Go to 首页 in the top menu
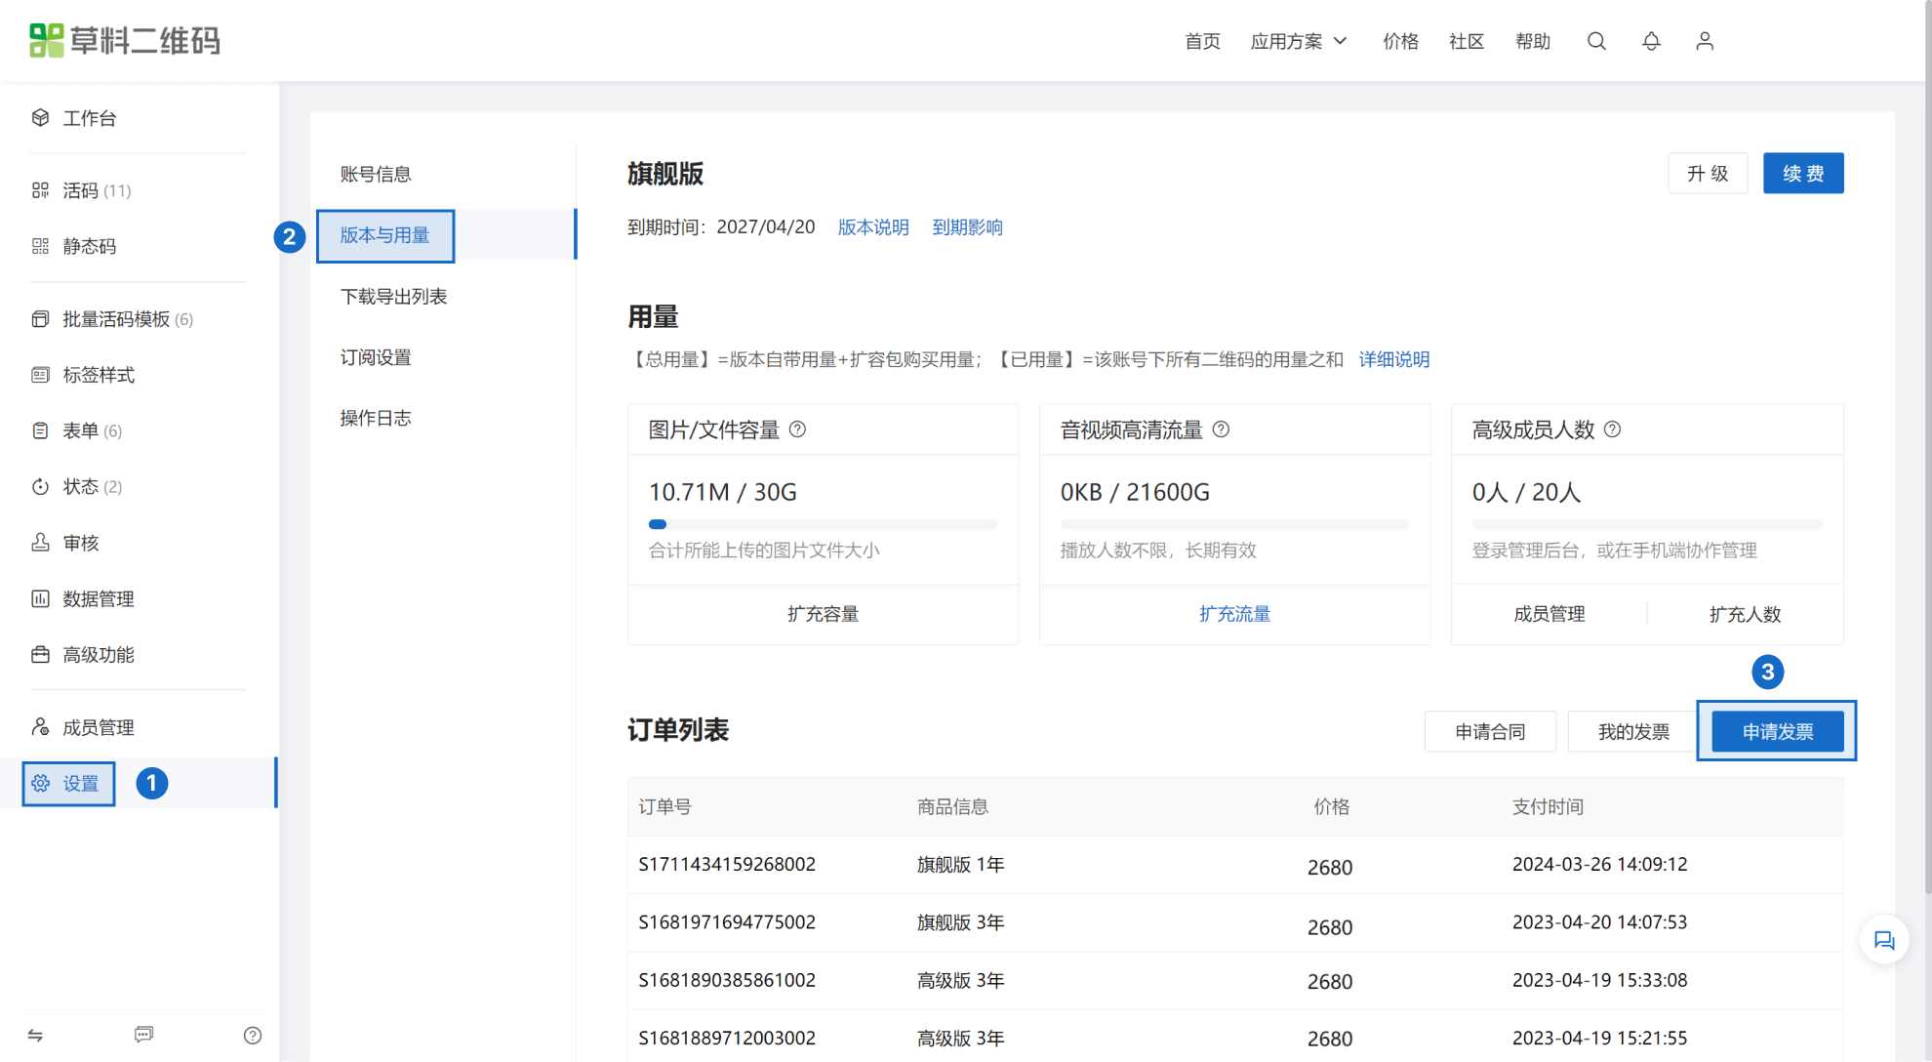 [1201, 41]
